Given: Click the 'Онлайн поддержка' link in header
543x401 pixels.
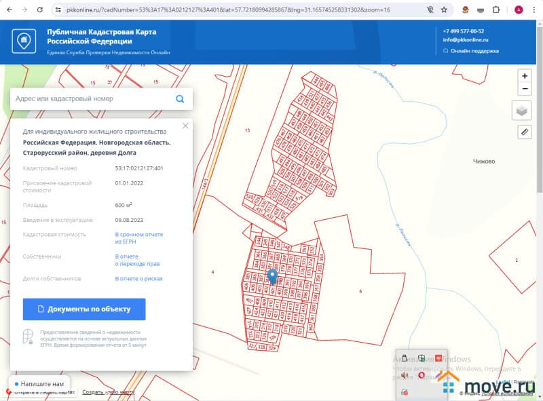Looking at the screenshot, I should 471,51.
